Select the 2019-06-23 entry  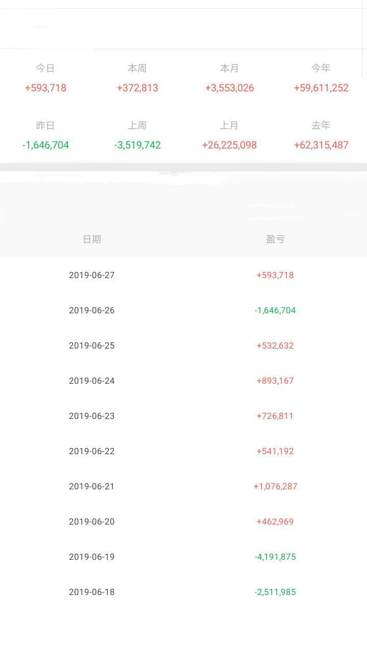pyautogui.click(x=183, y=416)
